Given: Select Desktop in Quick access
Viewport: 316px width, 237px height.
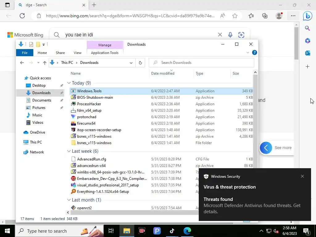Looking at the screenshot, I should click(x=39, y=85).
